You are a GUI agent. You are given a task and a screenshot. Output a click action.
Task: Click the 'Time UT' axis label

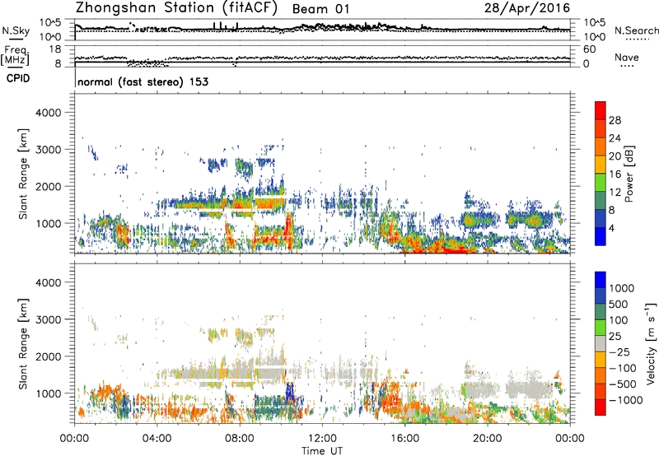click(x=322, y=451)
